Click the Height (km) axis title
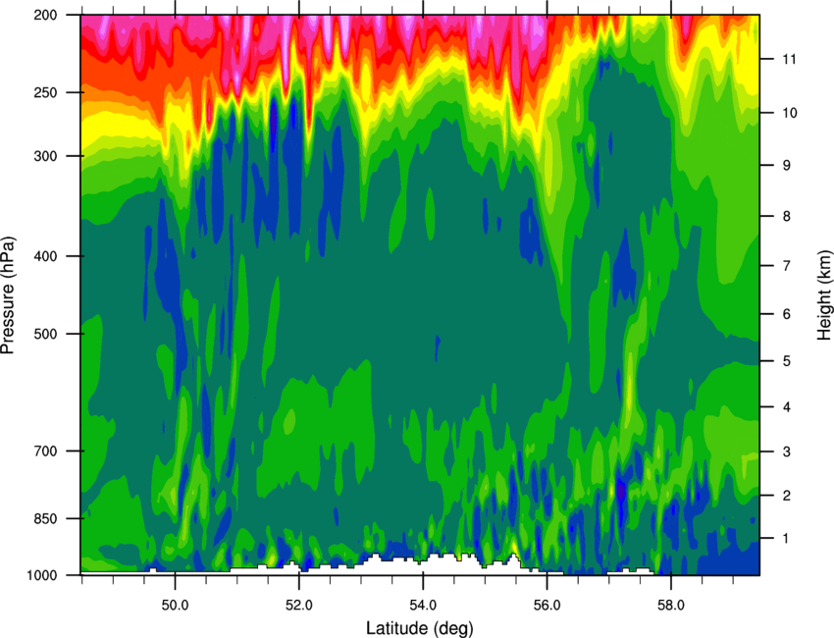 click(x=824, y=295)
